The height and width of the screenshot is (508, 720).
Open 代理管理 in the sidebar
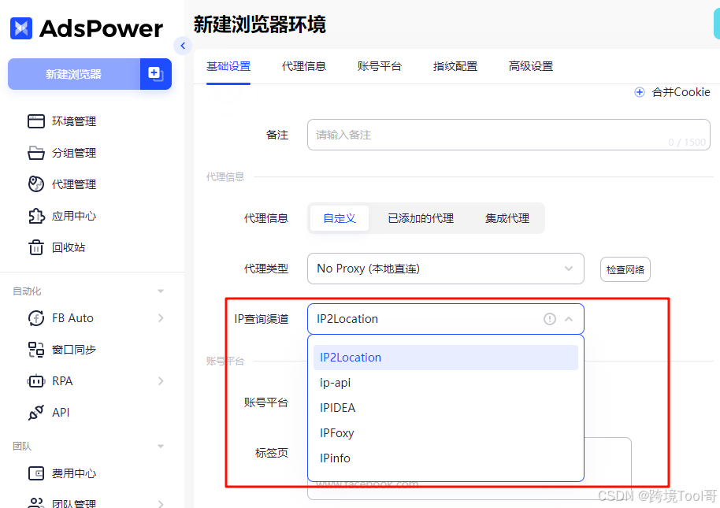pos(73,184)
